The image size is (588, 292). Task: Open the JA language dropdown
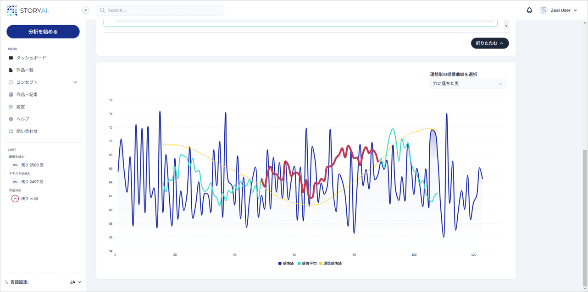(76, 282)
